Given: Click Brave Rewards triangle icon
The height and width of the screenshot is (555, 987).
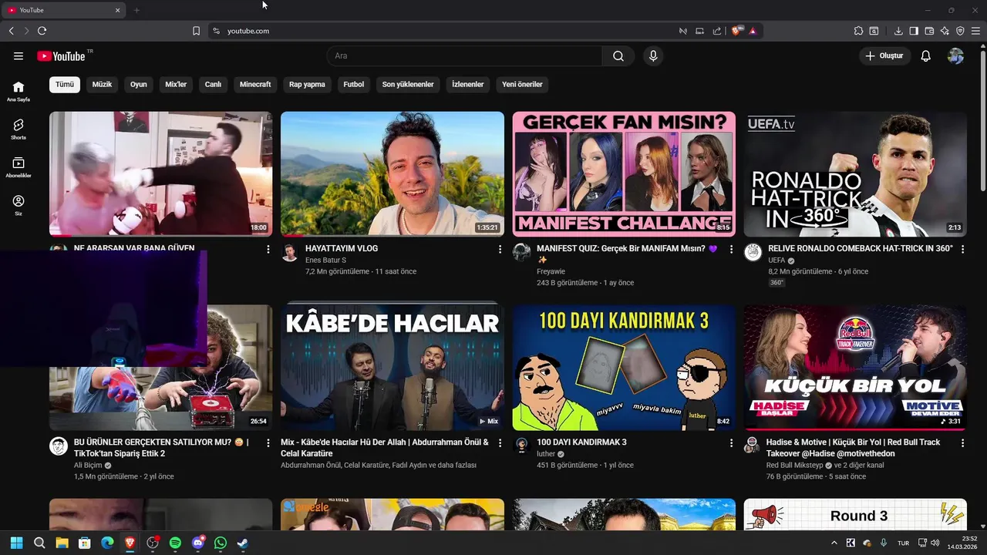Looking at the screenshot, I should pyautogui.click(x=753, y=31).
